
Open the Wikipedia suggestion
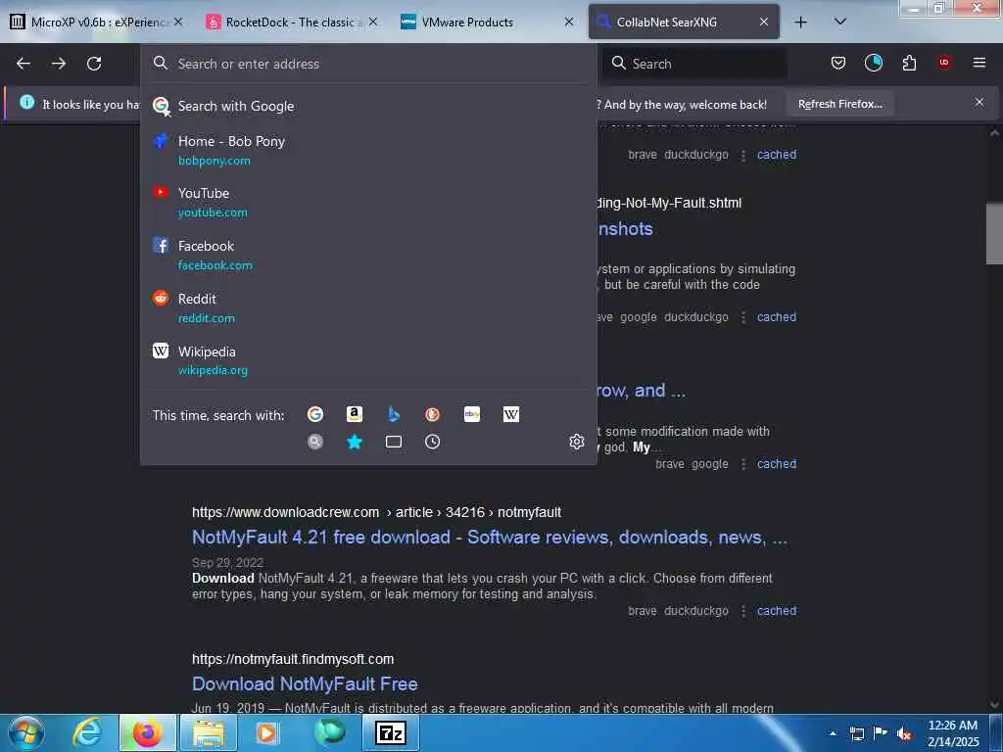(368, 360)
